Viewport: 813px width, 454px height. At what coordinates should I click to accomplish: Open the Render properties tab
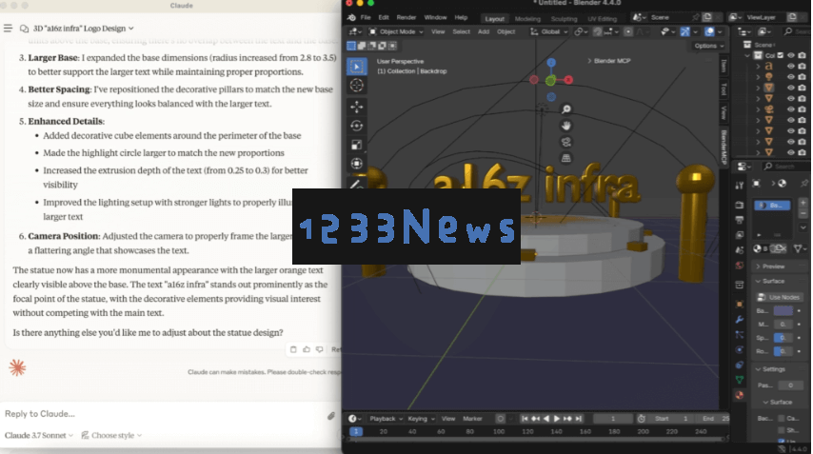pos(740,205)
